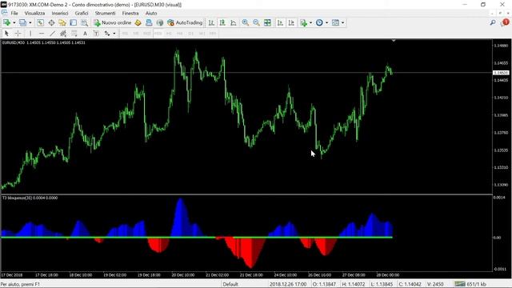The width and height of the screenshot is (512, 288).
Task: Open the Strumenti menu
Action: (105, 13)
